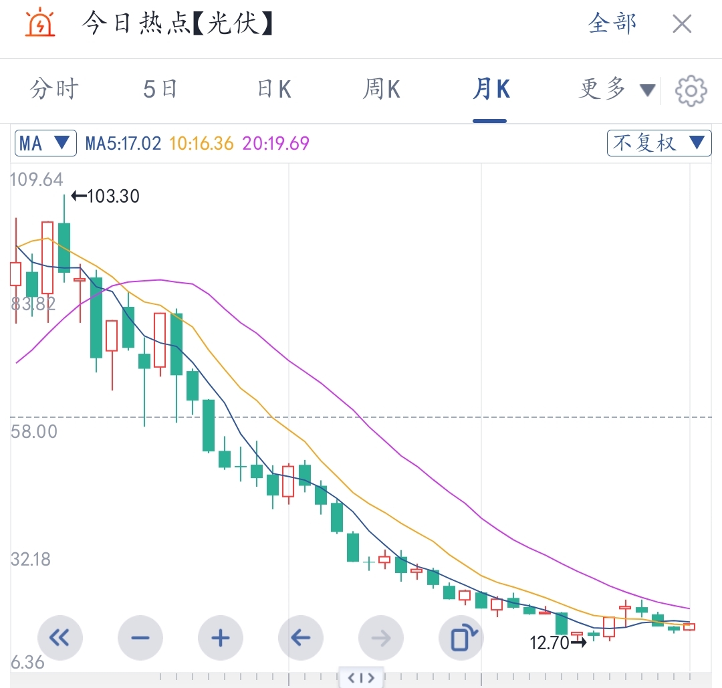The width and height of the screenshot is (722, 688).
Task: Close the hotspot panel with X
Action: [682, 24]
